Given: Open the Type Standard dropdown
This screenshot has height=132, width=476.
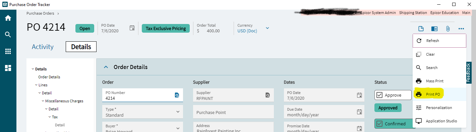Looking at the screenshot, I should pos(178,112).
